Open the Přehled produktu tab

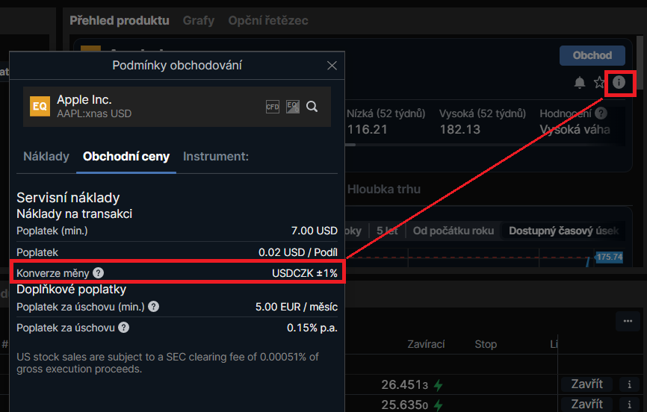coord(120,21)
